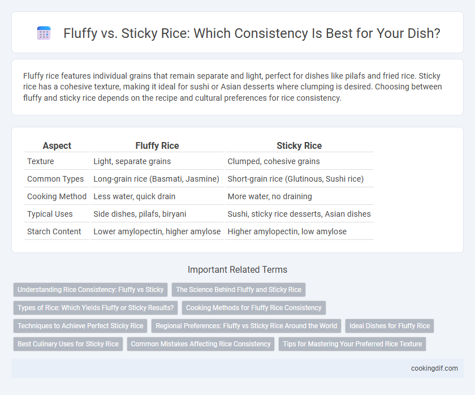Screen dimensions: 475x395
Task: Open 'The Science Behind Fluffy and Sticky Rice'
Action: coord(239,290)
